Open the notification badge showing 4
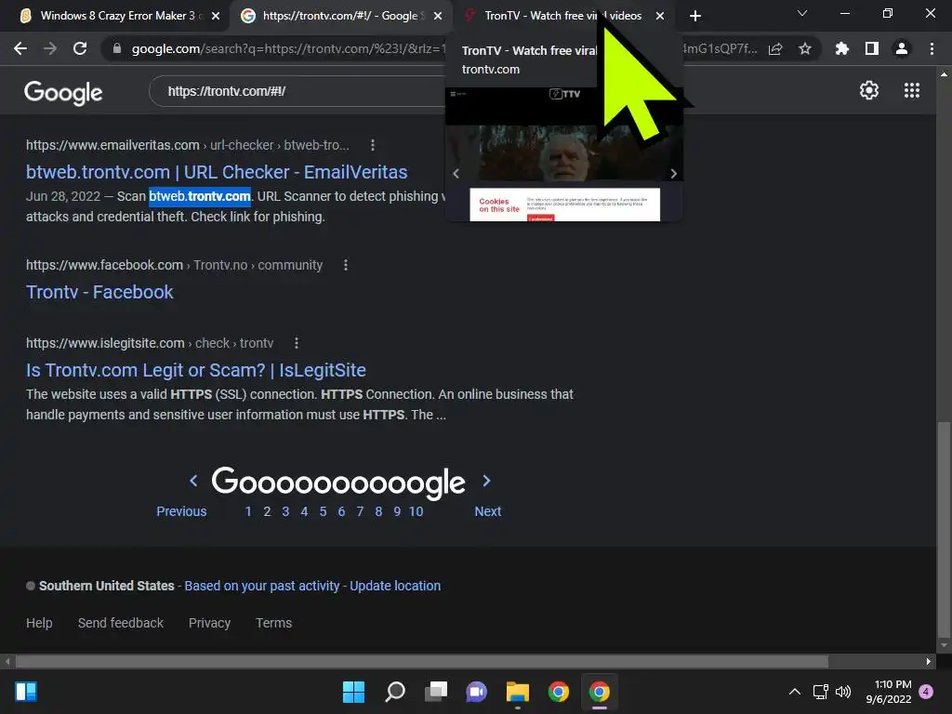The image size is (952, 714). click(x=927, y=692)
